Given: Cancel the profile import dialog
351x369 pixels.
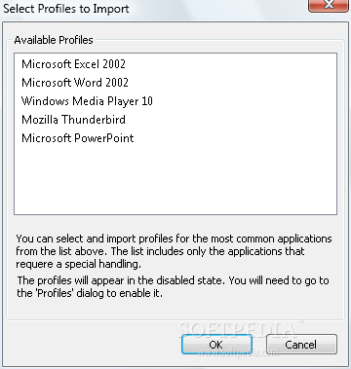Looking at the screenshot, I should coord(301,344).
